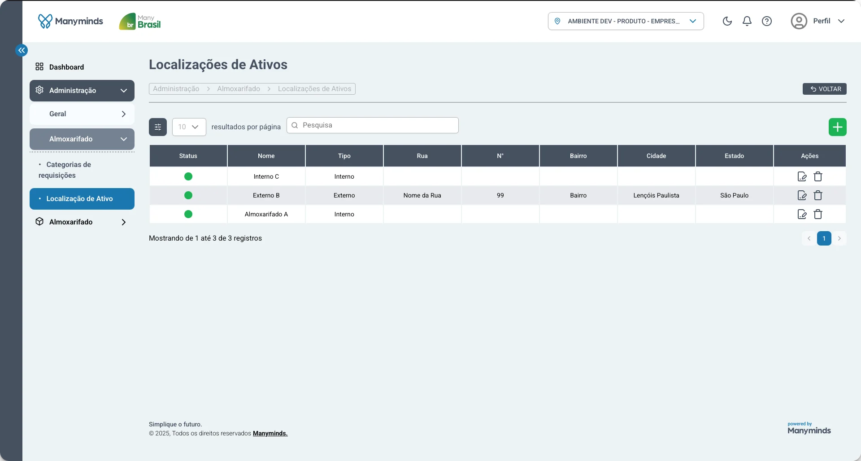The width and height of the screenshot is (861, 461).
Task: Click the Interno C name cell
Action: (x=266, y=176)
